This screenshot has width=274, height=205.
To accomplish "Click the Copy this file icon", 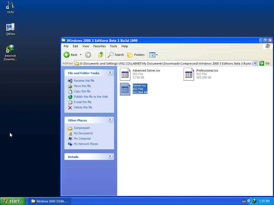I will pyautogui.click(x=70, y=92).
